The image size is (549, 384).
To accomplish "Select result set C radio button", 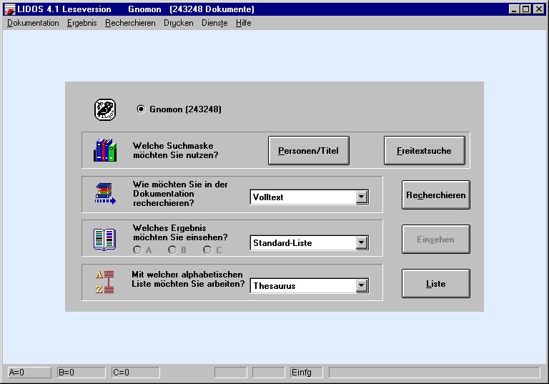I will 207,250.
